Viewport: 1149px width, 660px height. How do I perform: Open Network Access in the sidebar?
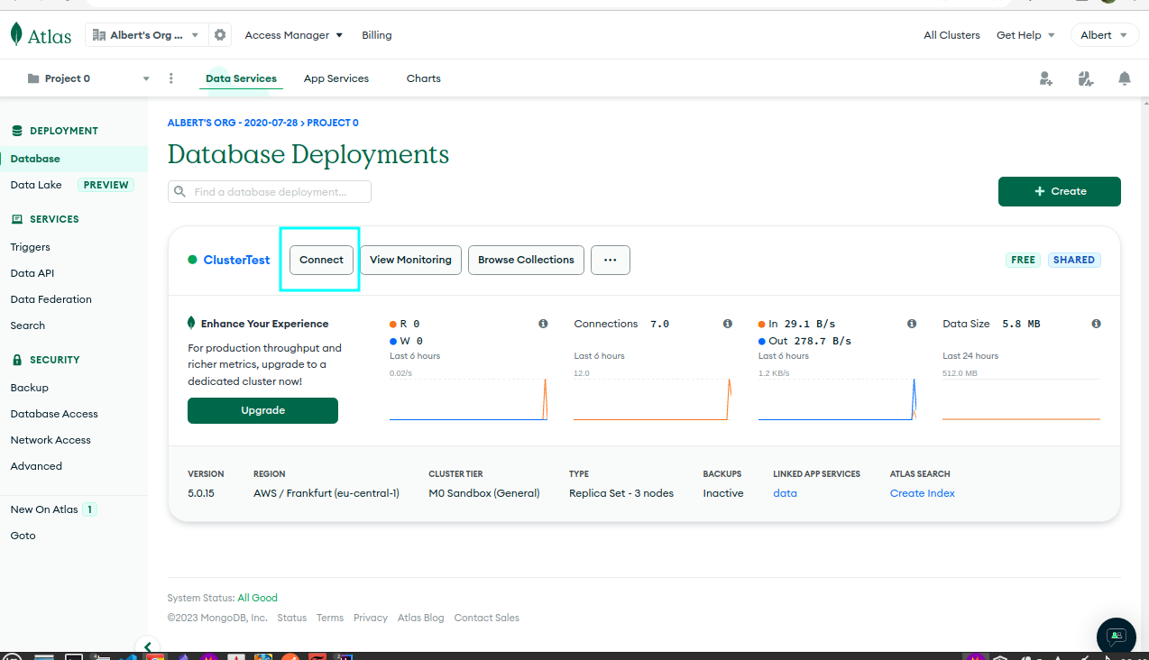(x=51, y=440)
